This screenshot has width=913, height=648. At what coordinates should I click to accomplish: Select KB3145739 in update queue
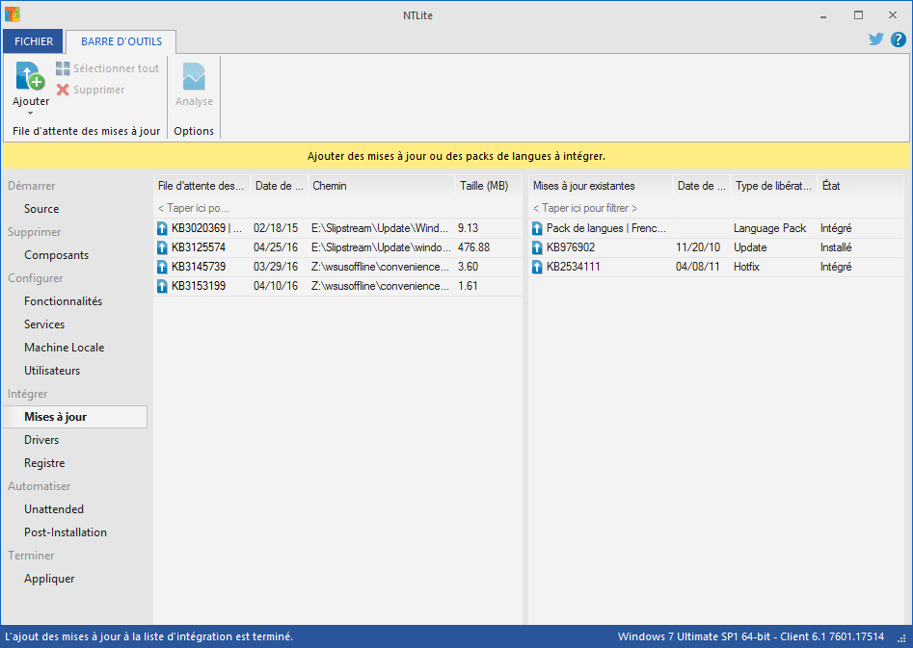pyautogui.click(x=199, y=267)
